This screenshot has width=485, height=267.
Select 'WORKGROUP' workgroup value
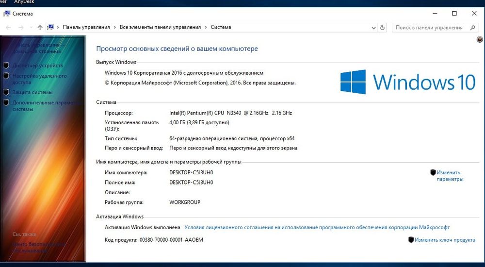click(185, 202)
